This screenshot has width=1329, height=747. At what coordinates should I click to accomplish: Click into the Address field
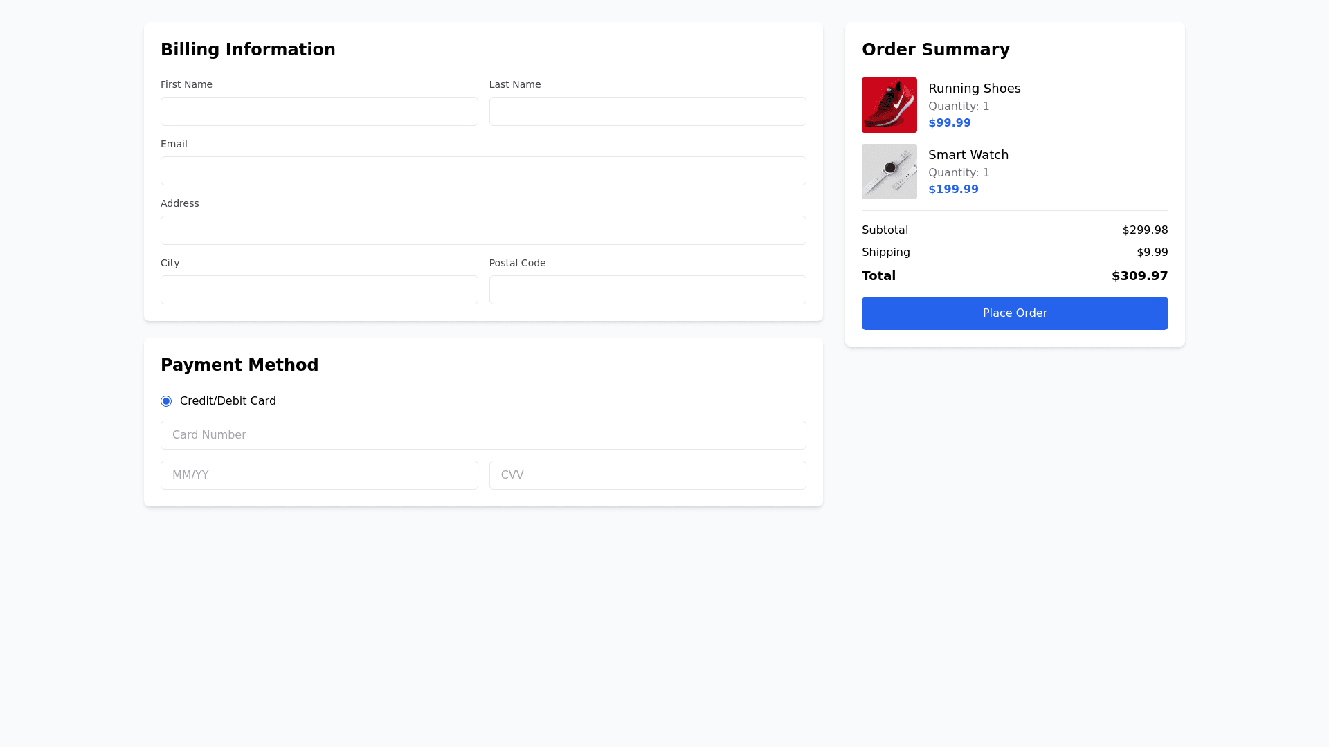click(483, 230)
